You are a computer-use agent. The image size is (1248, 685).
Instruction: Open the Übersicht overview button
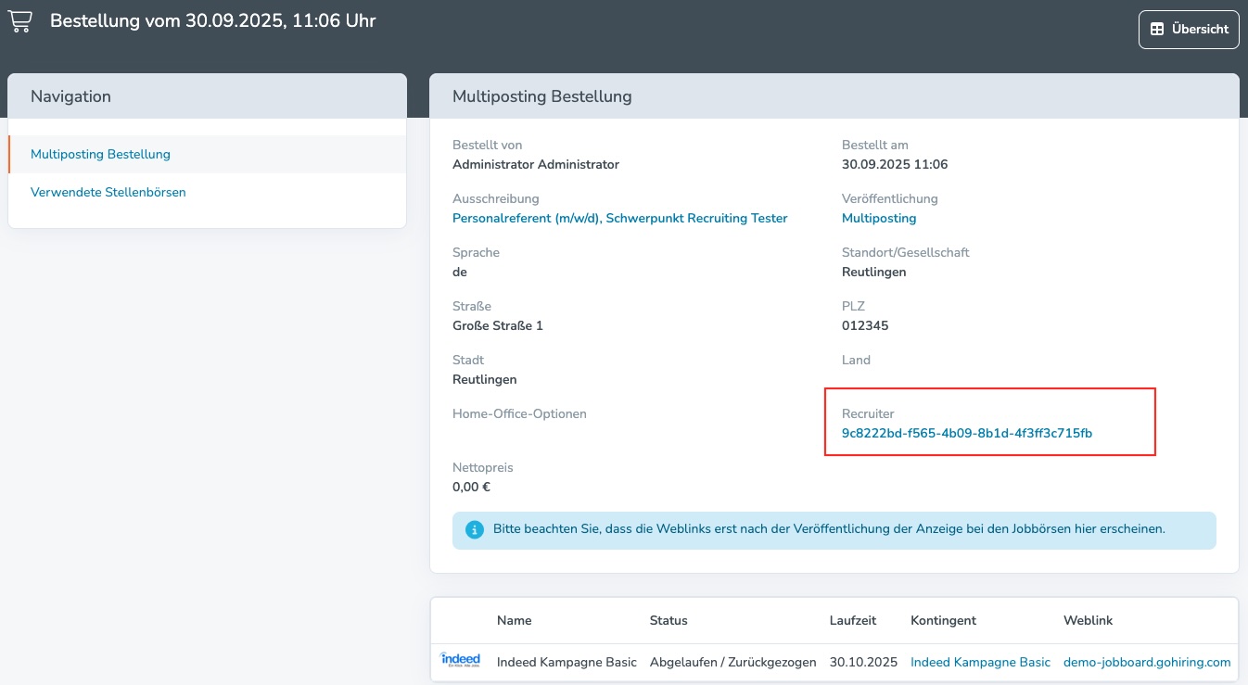(x=1188, y=29)
